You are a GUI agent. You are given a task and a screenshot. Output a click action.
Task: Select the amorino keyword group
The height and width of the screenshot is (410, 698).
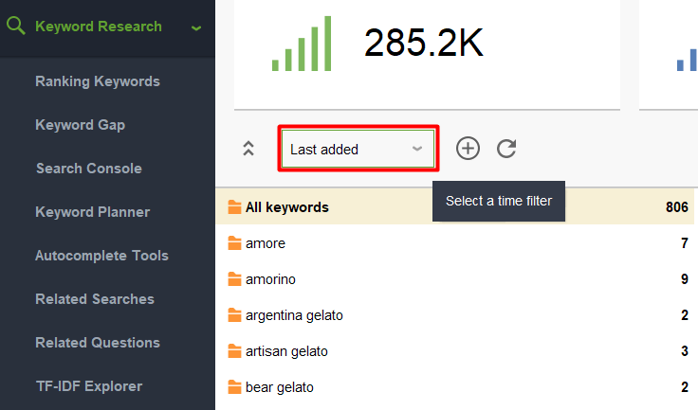454,279
